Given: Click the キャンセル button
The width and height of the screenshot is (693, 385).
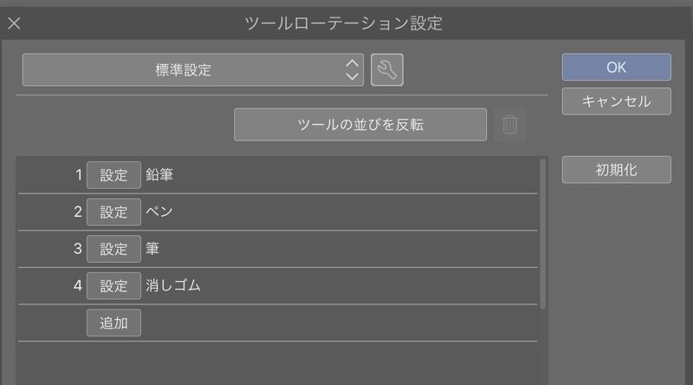Looking at the screenshot, I should 616,101.
